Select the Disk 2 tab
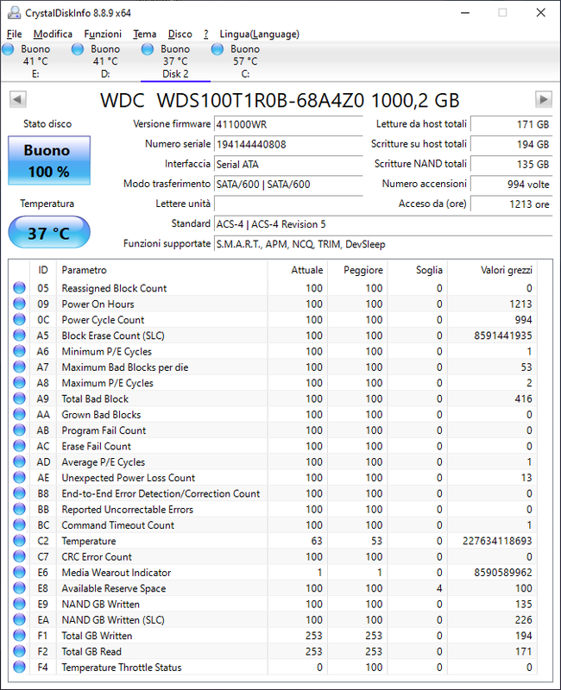The image size is (561, 690). pos(175,61)
